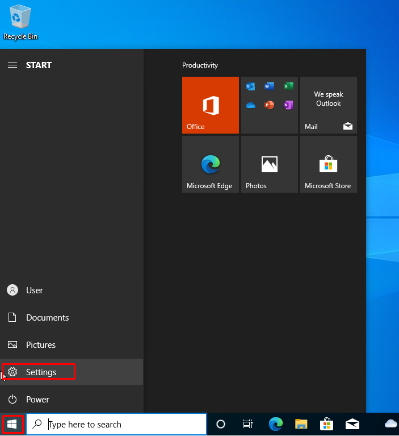Viewport: 399px width, 436px height.
Task: Open the Mail live tile
Action: tap(328, 105)
